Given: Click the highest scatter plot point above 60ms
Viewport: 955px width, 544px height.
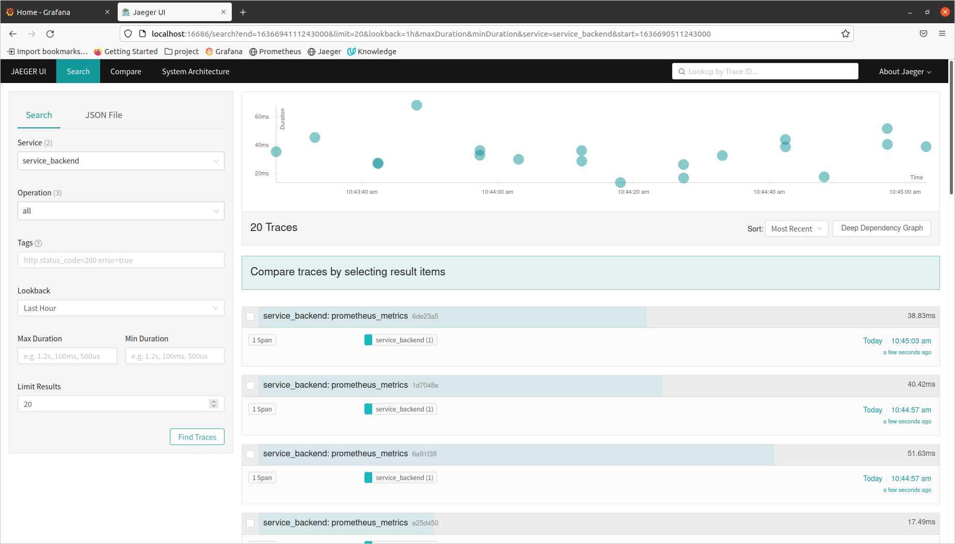Looking at the screenshot, I should [417, 105].
